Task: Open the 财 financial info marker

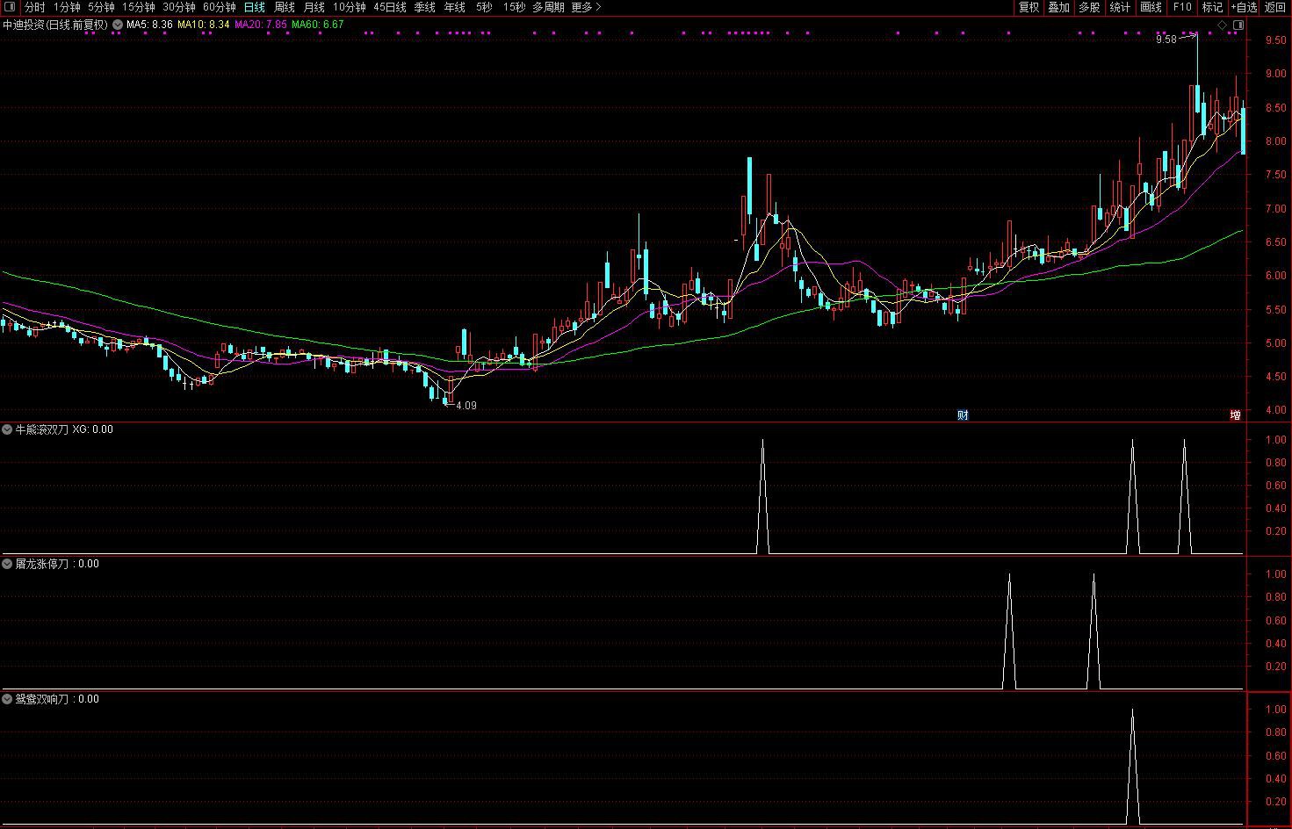Action: click(963, 415)
